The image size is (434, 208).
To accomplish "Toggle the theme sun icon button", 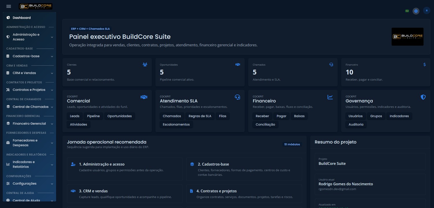I will (416, 11).
